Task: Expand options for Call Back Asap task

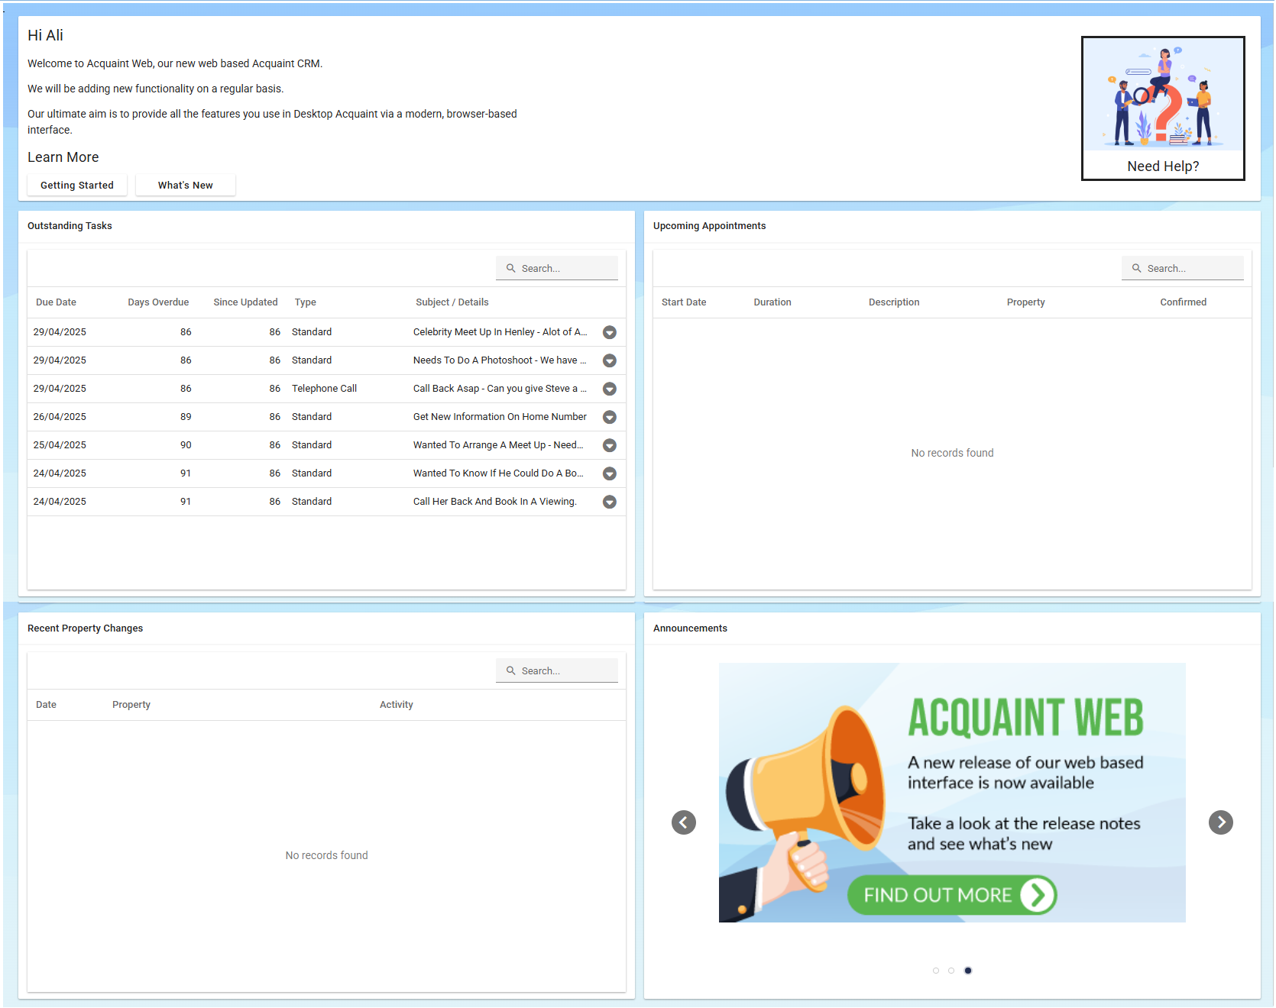Action: 610,389
